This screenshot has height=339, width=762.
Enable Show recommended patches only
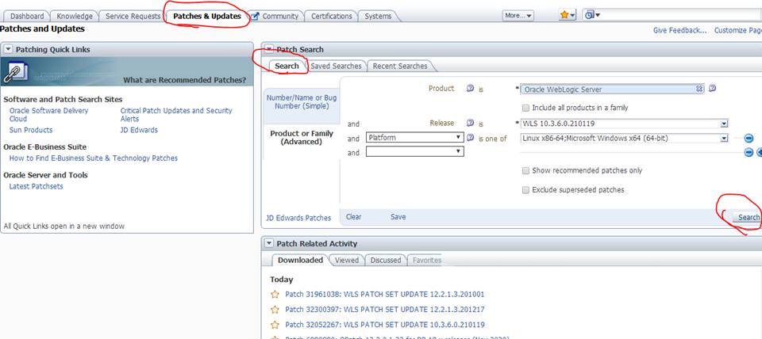pos(525,171)
